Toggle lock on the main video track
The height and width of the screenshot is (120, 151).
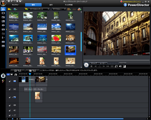click(10, 81)
